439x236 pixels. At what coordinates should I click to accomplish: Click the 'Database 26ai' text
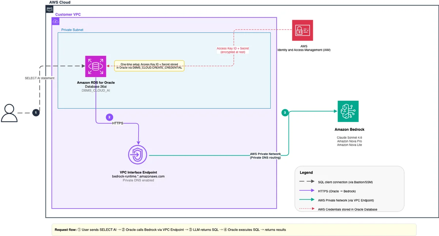tap(95, 86)
